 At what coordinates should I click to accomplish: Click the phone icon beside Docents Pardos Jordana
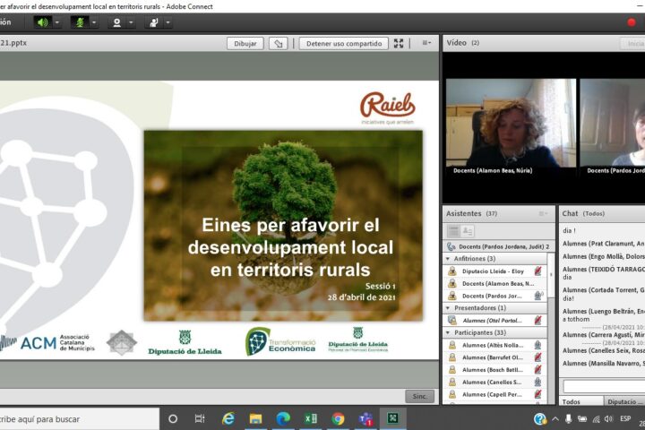(x=451, y=246)
